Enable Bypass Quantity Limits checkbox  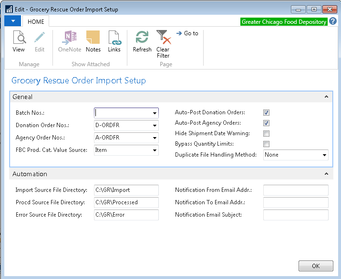tap(267, 144)
